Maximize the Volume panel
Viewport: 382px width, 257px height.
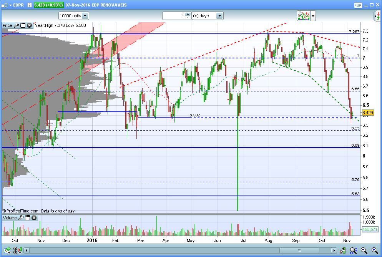pyautogui.click(x=28, y=218)
